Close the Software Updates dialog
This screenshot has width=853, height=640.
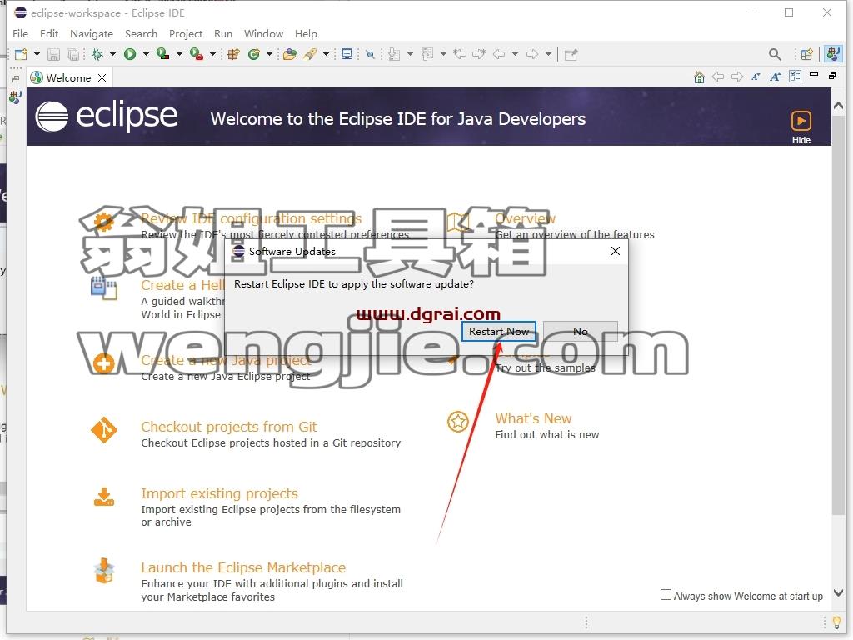[x=616, y=251]
